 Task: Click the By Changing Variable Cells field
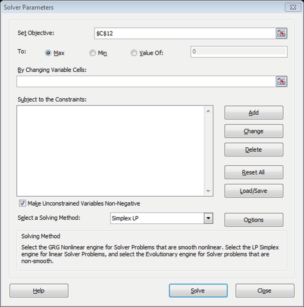pyautogui.click(x=146, y=81)
